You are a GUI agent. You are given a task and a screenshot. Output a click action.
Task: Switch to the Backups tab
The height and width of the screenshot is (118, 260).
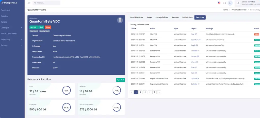tap(175, 17)
